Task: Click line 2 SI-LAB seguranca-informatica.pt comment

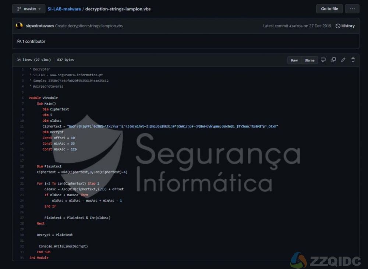Action: (x=66, y=75)
